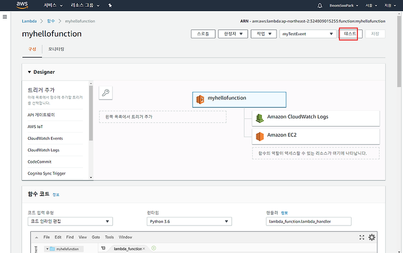Switch to the 구성 tab
Screen dimensions: 403x253
[32, 49]
